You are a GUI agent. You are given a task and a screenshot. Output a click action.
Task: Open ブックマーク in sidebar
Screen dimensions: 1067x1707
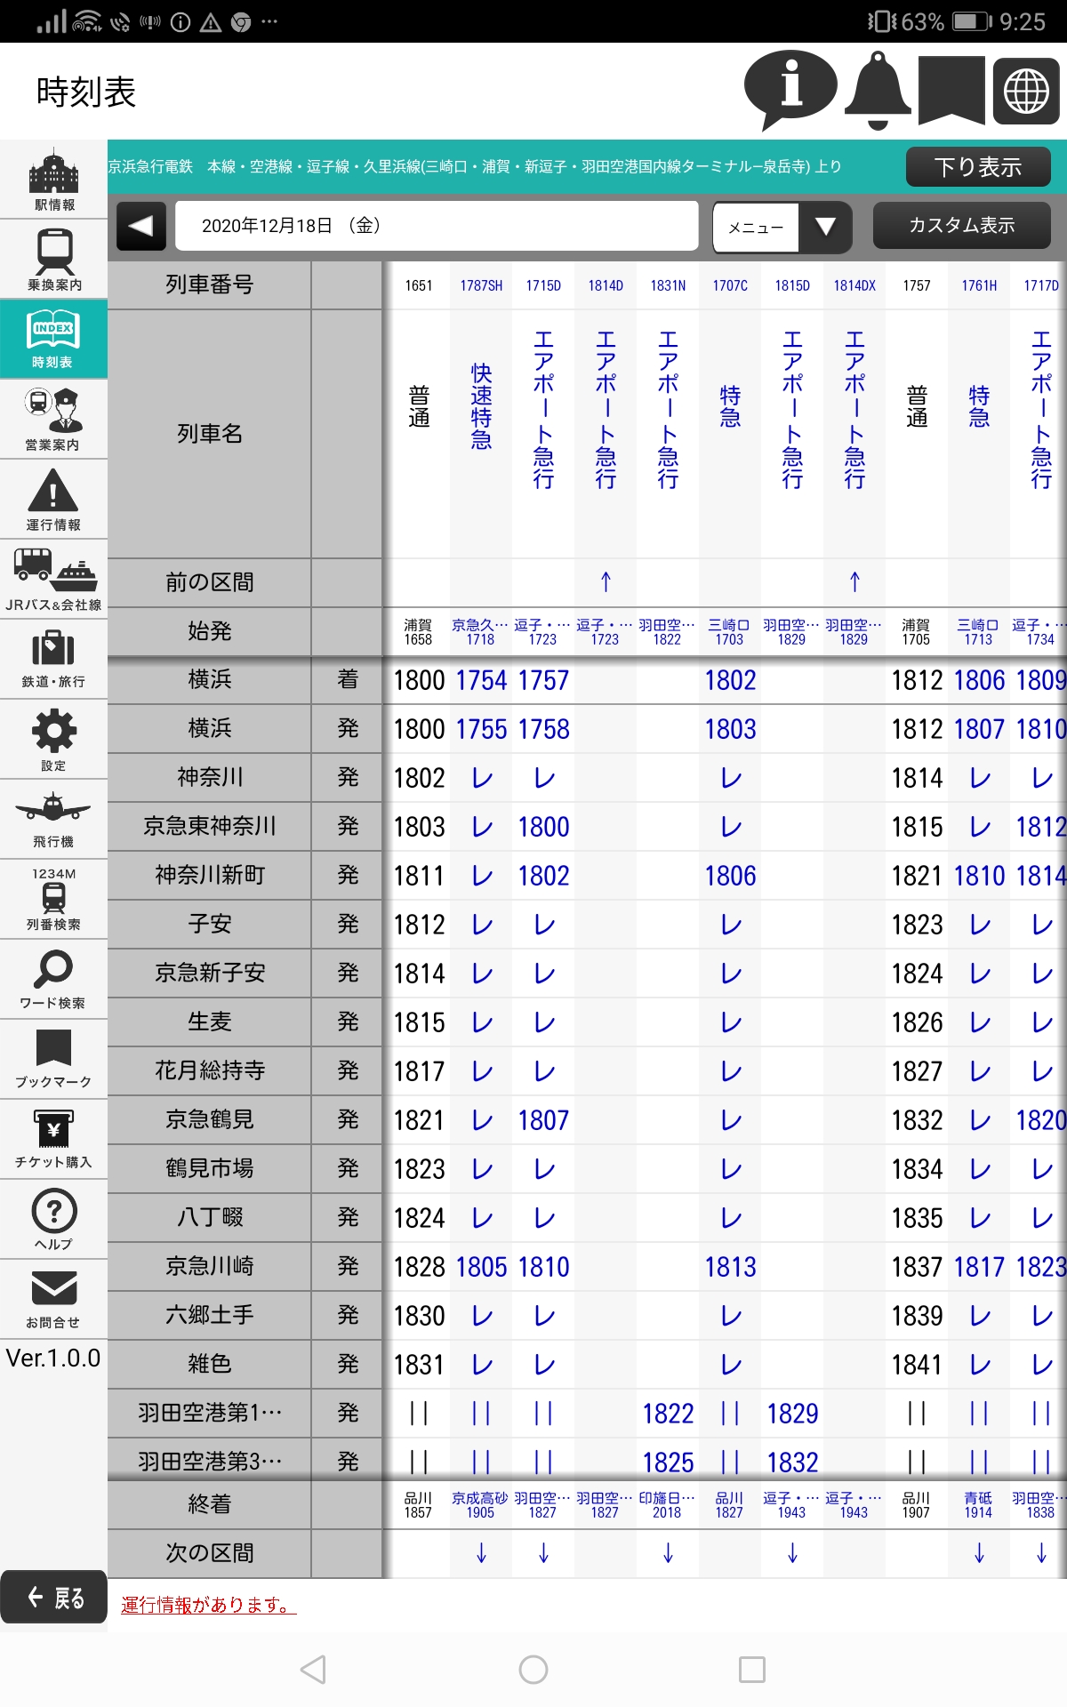[x=53, y=1059]
